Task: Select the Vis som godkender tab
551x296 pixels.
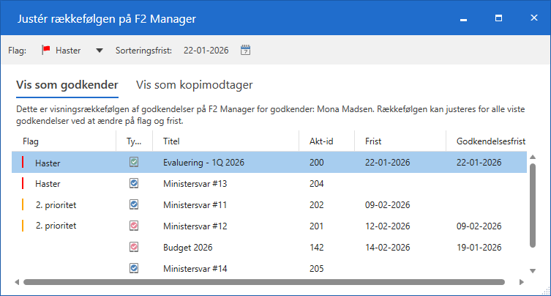Action: click(x=67, y=85)
